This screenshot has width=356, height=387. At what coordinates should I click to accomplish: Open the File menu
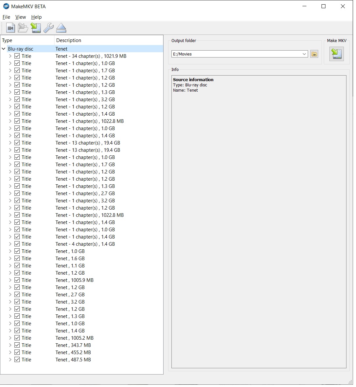7,17
